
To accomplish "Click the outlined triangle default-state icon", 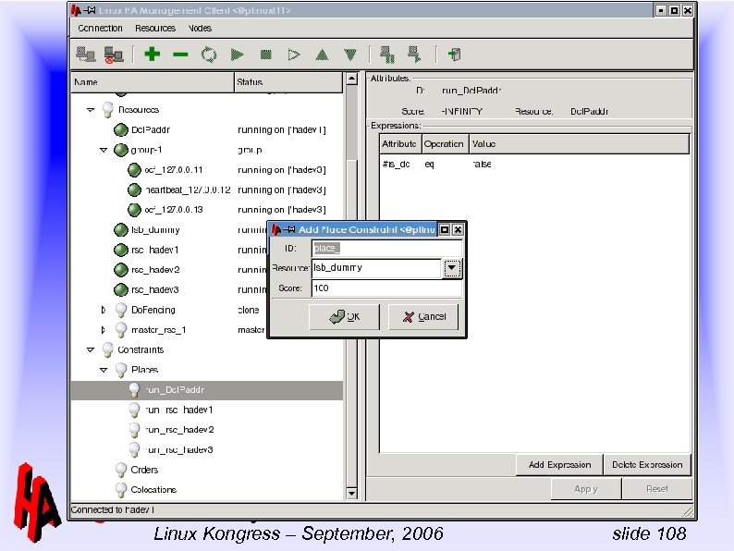I will (293, 55).
